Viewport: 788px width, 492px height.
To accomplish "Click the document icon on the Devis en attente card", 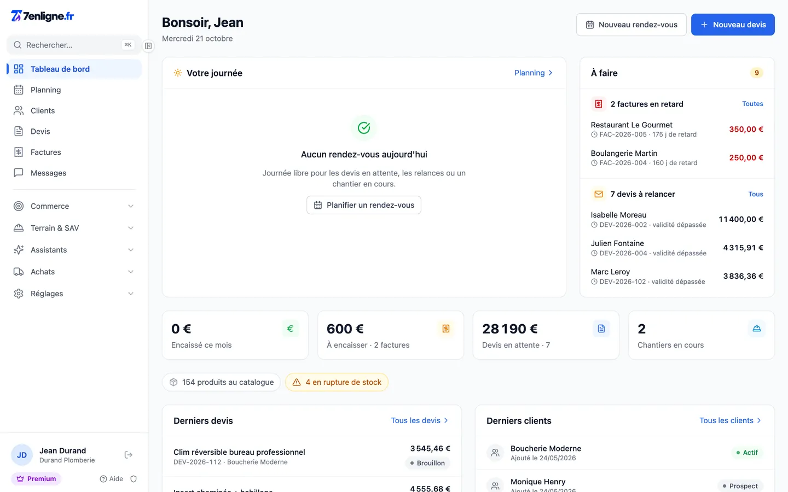I will click(x=601, y=329).
